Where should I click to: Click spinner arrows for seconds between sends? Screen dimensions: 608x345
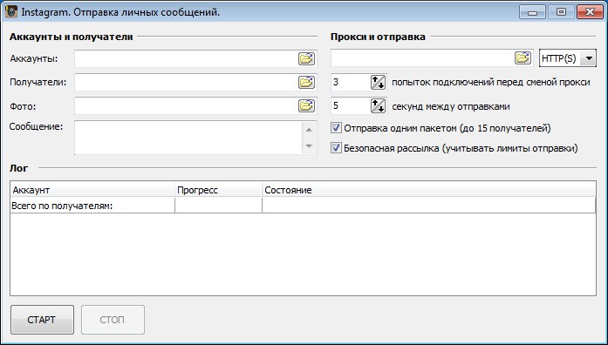[x=378, y=106]
